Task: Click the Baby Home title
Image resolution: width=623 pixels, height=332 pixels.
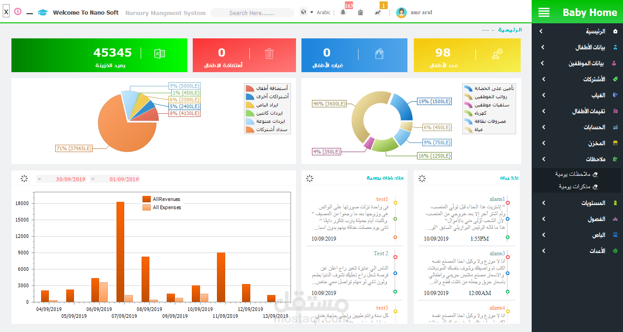Action: pyautogui.click(x=590, y=12)
